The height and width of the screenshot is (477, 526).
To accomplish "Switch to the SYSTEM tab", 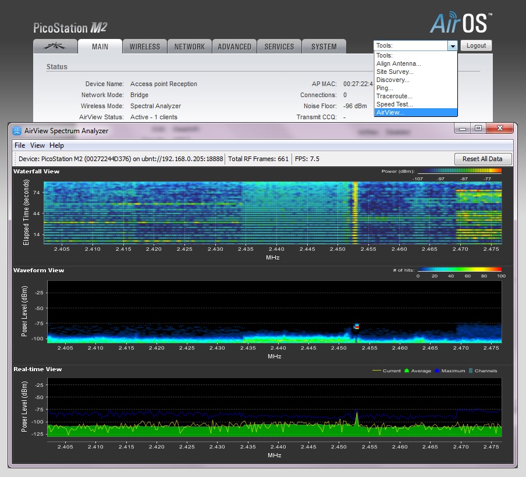I will [x=324, y=47].
